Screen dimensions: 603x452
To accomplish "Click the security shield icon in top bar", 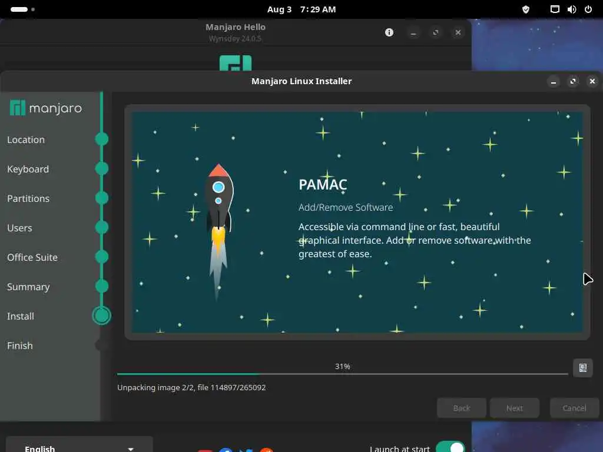I will 526,9.
